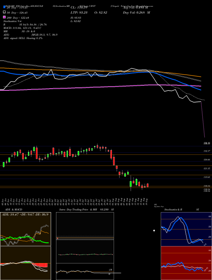Click the 'SI 14/3: 34.16 / 26.76' value

click(x=33, y=25)
